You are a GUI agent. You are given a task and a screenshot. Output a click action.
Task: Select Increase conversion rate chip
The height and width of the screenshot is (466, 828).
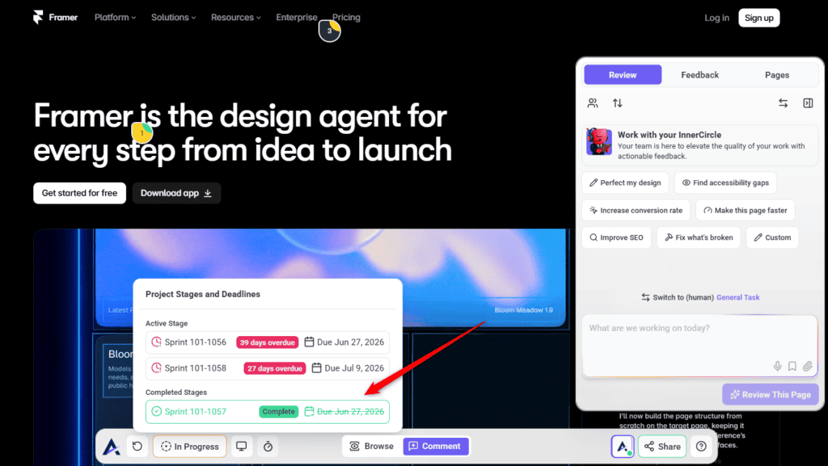click(x=636, y=210)
